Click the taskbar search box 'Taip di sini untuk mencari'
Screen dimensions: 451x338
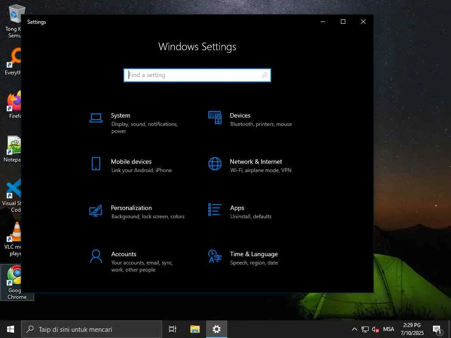(92, 329)
